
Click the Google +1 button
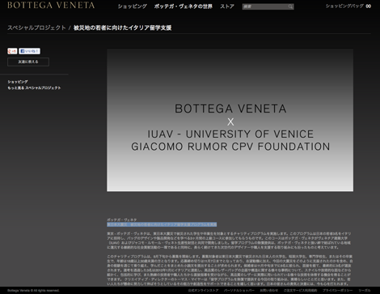[12, 51]
